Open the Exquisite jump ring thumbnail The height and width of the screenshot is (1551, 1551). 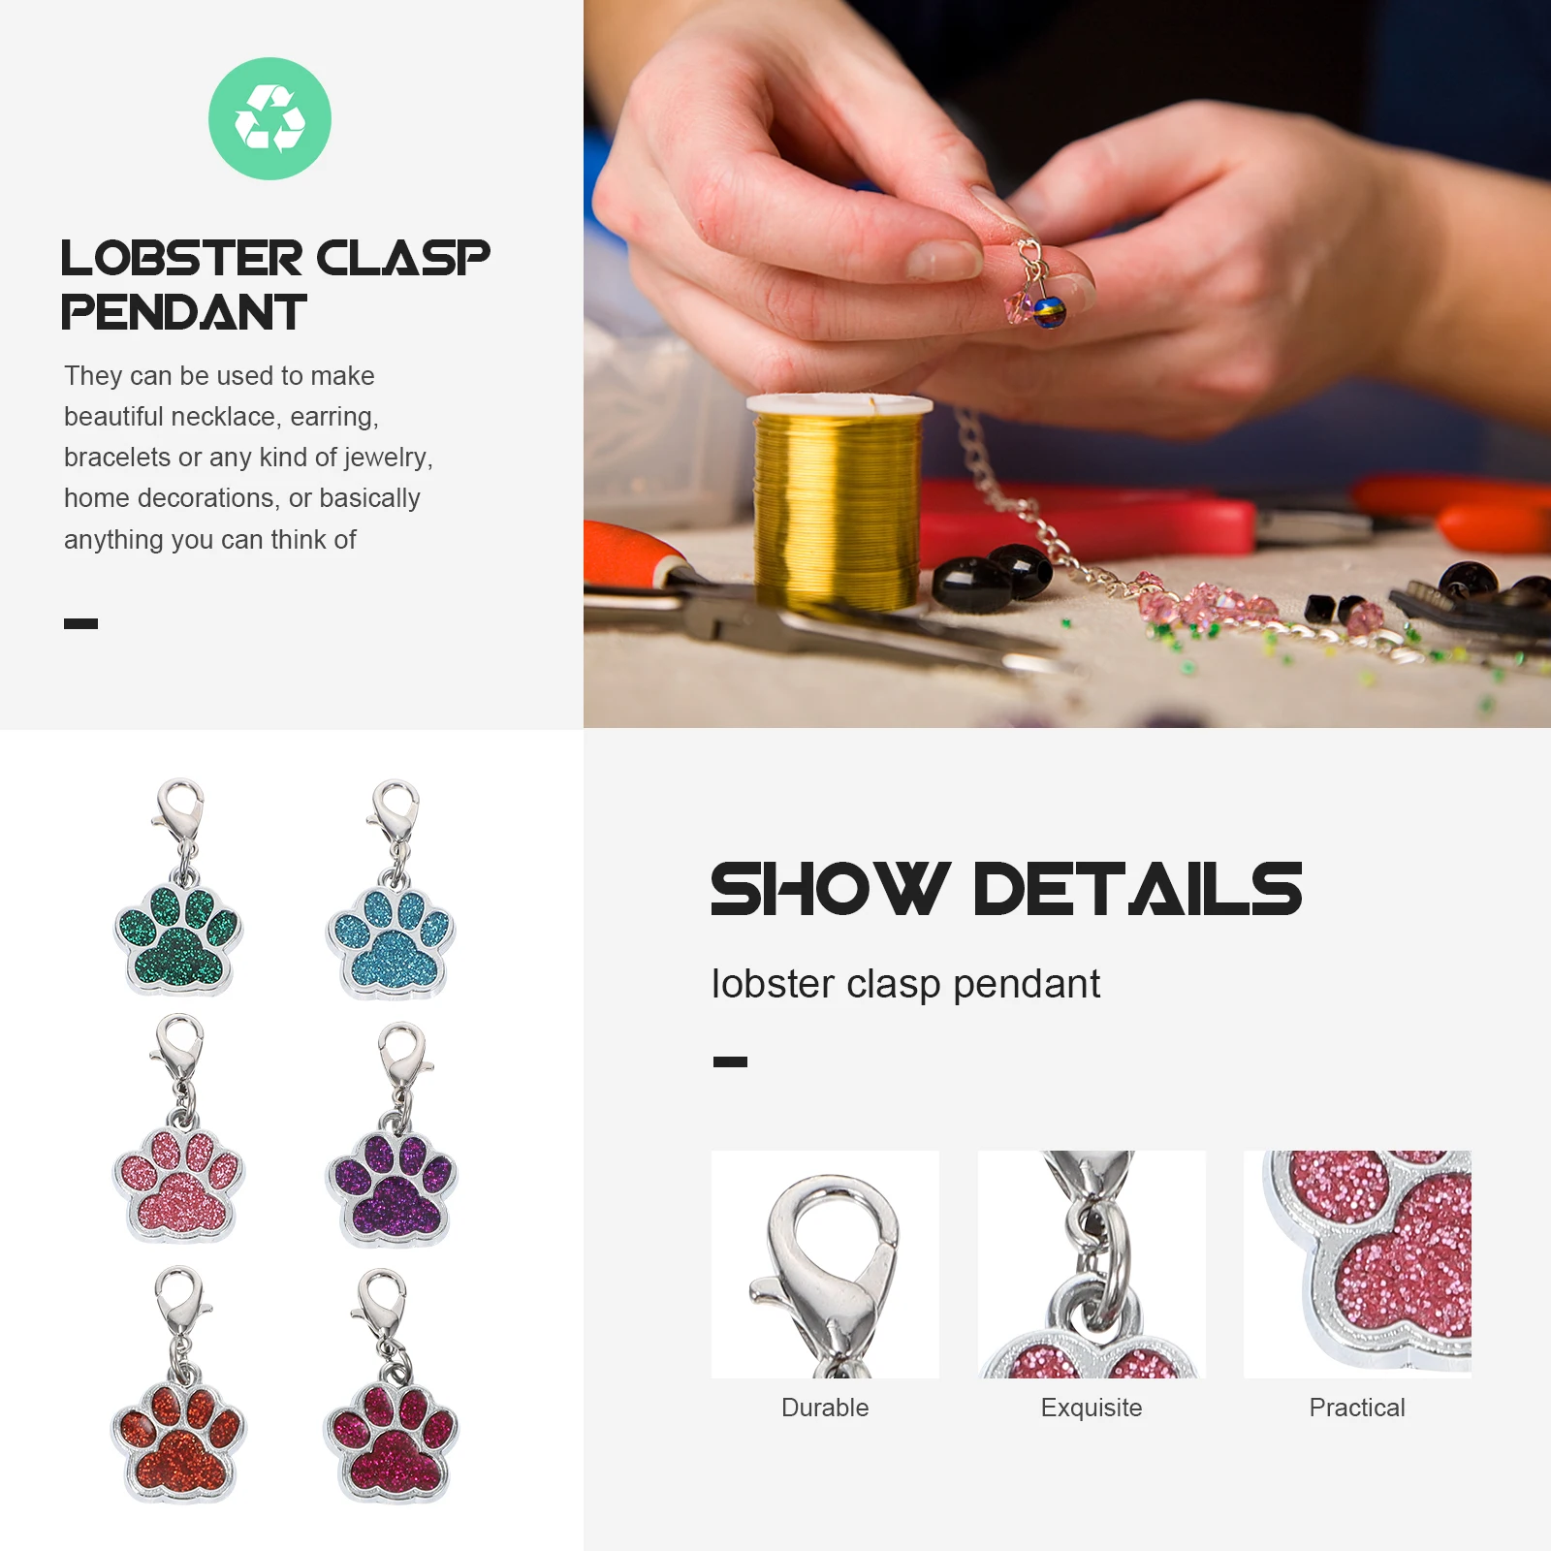pyautogui.click(x=1092, y=1264)
